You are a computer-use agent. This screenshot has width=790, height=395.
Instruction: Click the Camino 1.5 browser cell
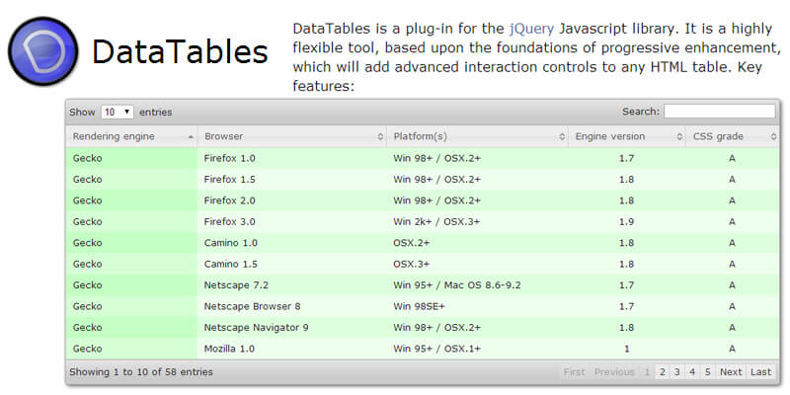click(x=231, y=264)
